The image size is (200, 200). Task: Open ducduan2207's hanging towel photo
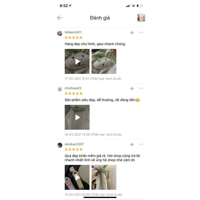(x=104, y=177)
